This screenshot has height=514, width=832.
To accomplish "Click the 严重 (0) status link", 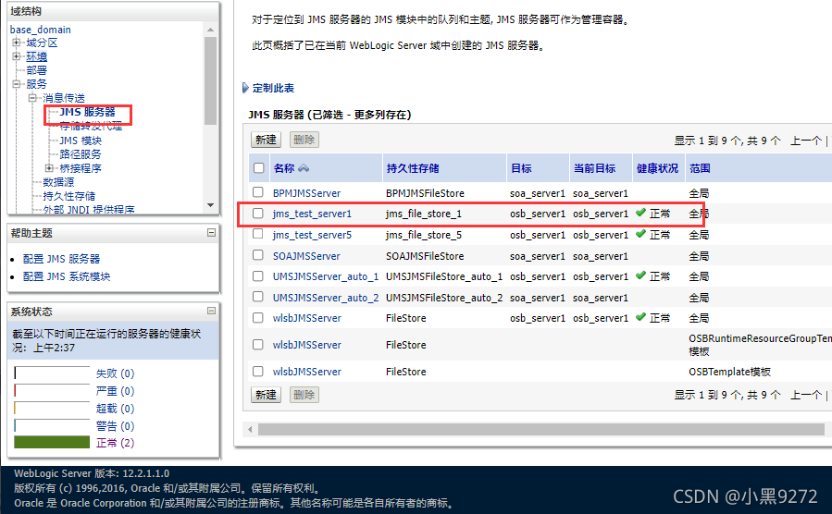I will pos(115,390).
